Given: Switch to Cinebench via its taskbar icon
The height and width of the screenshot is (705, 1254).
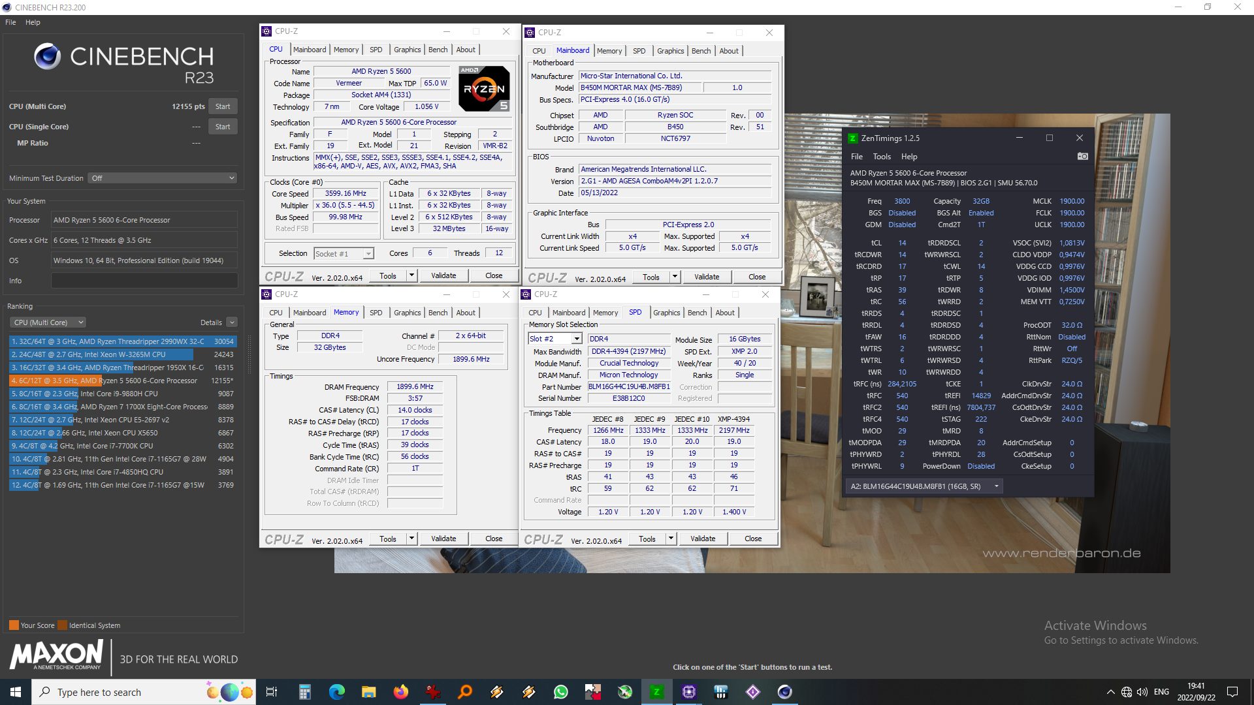Looking at the screenshot, I should (x=784, y=692).
